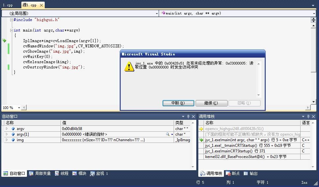
Task: Click the warning icon in the exception dialog
Action: 129,67
